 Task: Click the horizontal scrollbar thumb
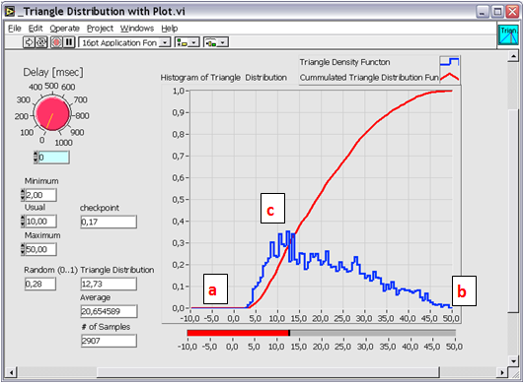[268, 372]
